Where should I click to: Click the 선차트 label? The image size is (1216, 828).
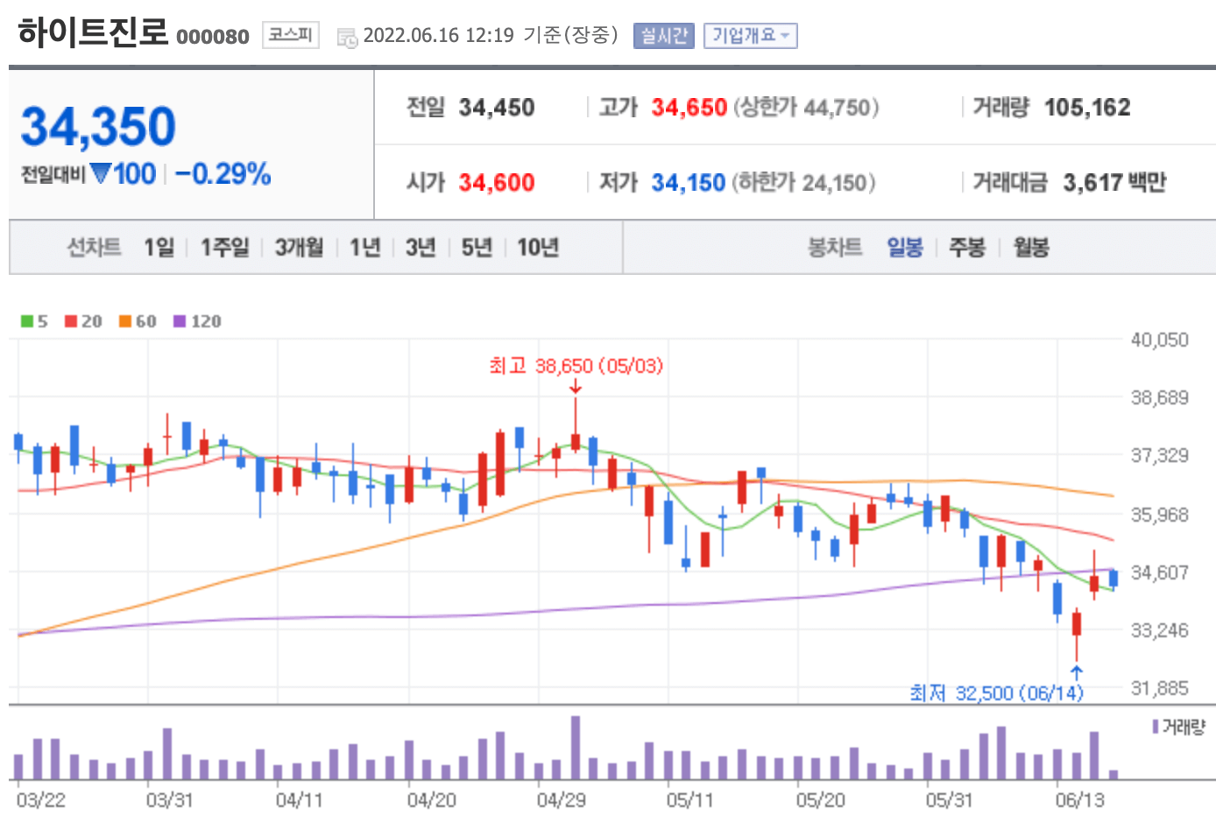click(95, 248)
